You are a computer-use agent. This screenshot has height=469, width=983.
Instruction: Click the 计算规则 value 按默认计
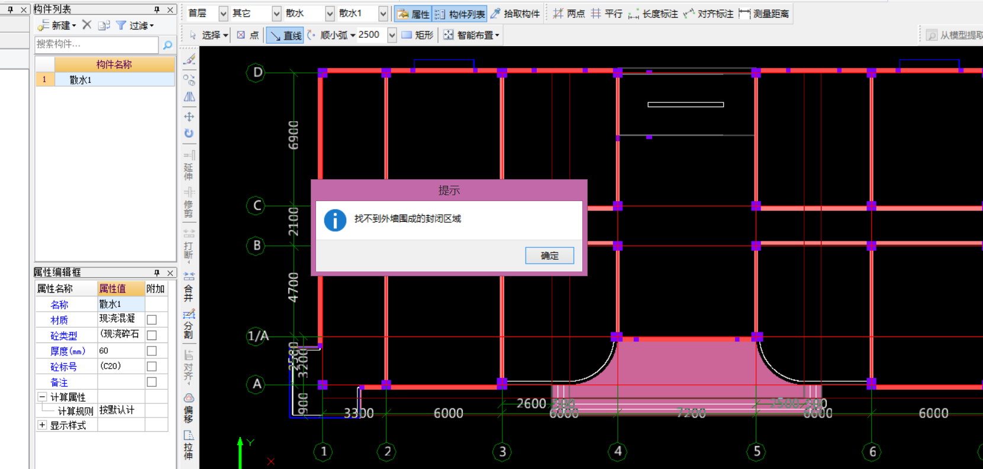point(121,410)
